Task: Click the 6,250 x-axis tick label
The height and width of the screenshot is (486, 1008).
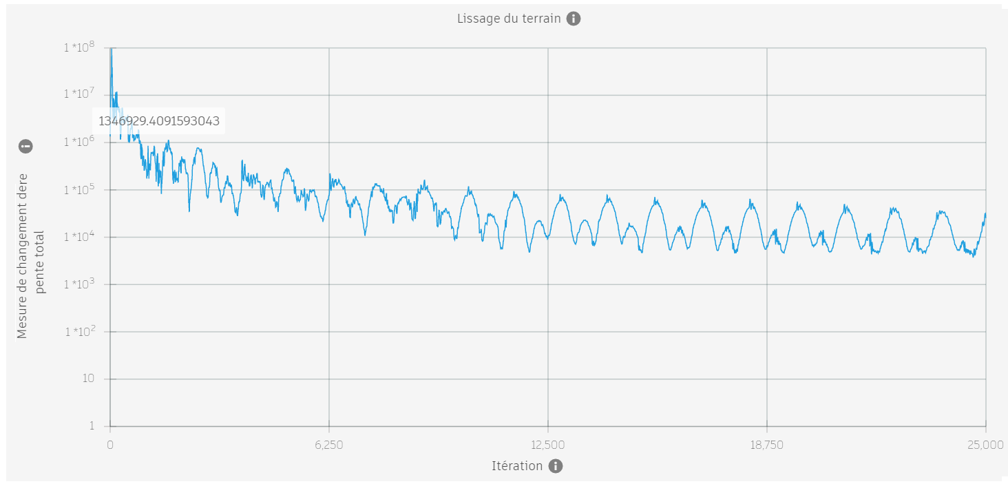Action: pos(329,445)
